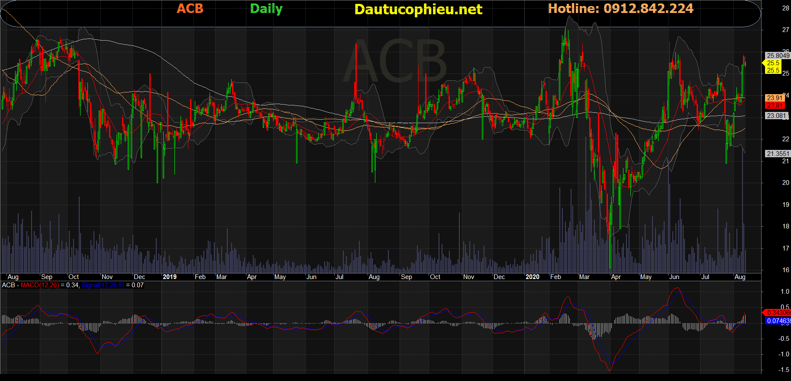This screenshot has height=381, width=791.
Task: Click the blue Signal(12,26,9) indicator label
Action: (103, 285)
